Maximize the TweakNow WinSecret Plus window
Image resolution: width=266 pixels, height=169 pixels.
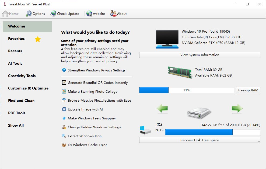(x=247, y=4)
